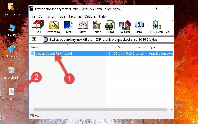Open the Help menu
Screen dimensions: 198x124
coord(102,16)
